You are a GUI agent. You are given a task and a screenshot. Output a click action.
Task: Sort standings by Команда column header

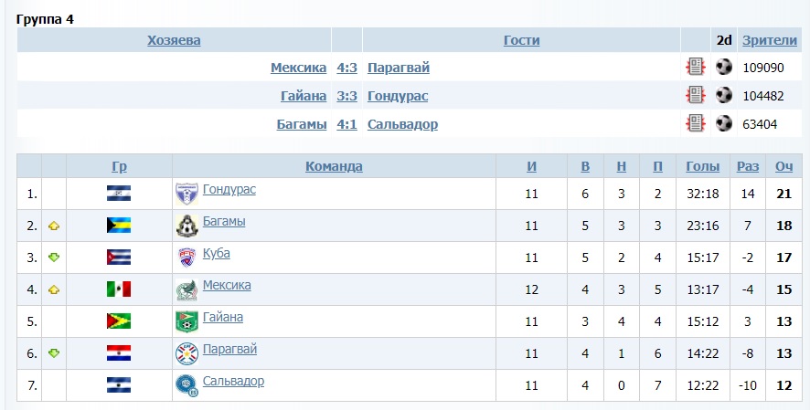tap(334, 166)
